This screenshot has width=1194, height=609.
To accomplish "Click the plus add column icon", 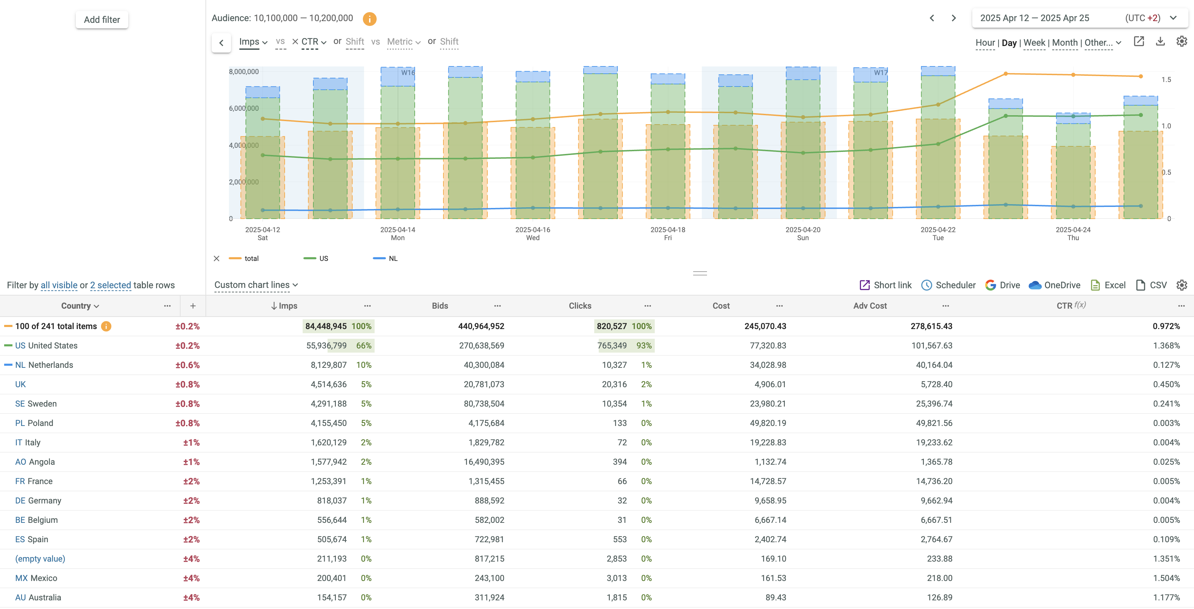I will pos(193,306).
